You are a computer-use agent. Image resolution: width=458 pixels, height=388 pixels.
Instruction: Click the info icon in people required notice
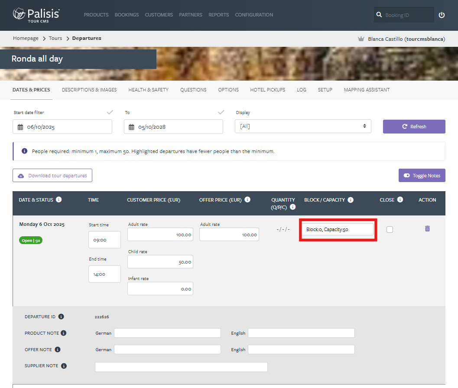[25, 151]
